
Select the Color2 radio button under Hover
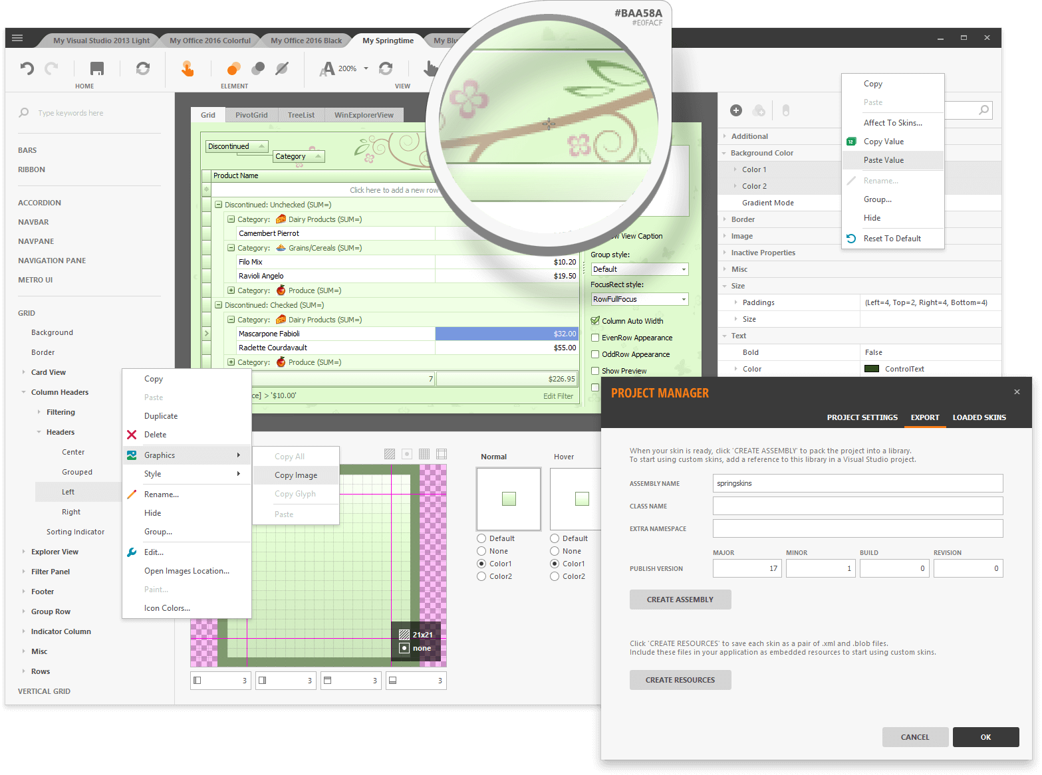[x=555, y=576]
